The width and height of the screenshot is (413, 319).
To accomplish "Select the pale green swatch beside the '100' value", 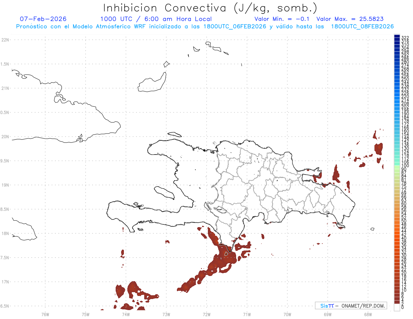I will pyautogui.click(x=397, y=167).
